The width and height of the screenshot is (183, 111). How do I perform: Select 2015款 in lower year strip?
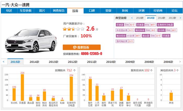point(15,62)
